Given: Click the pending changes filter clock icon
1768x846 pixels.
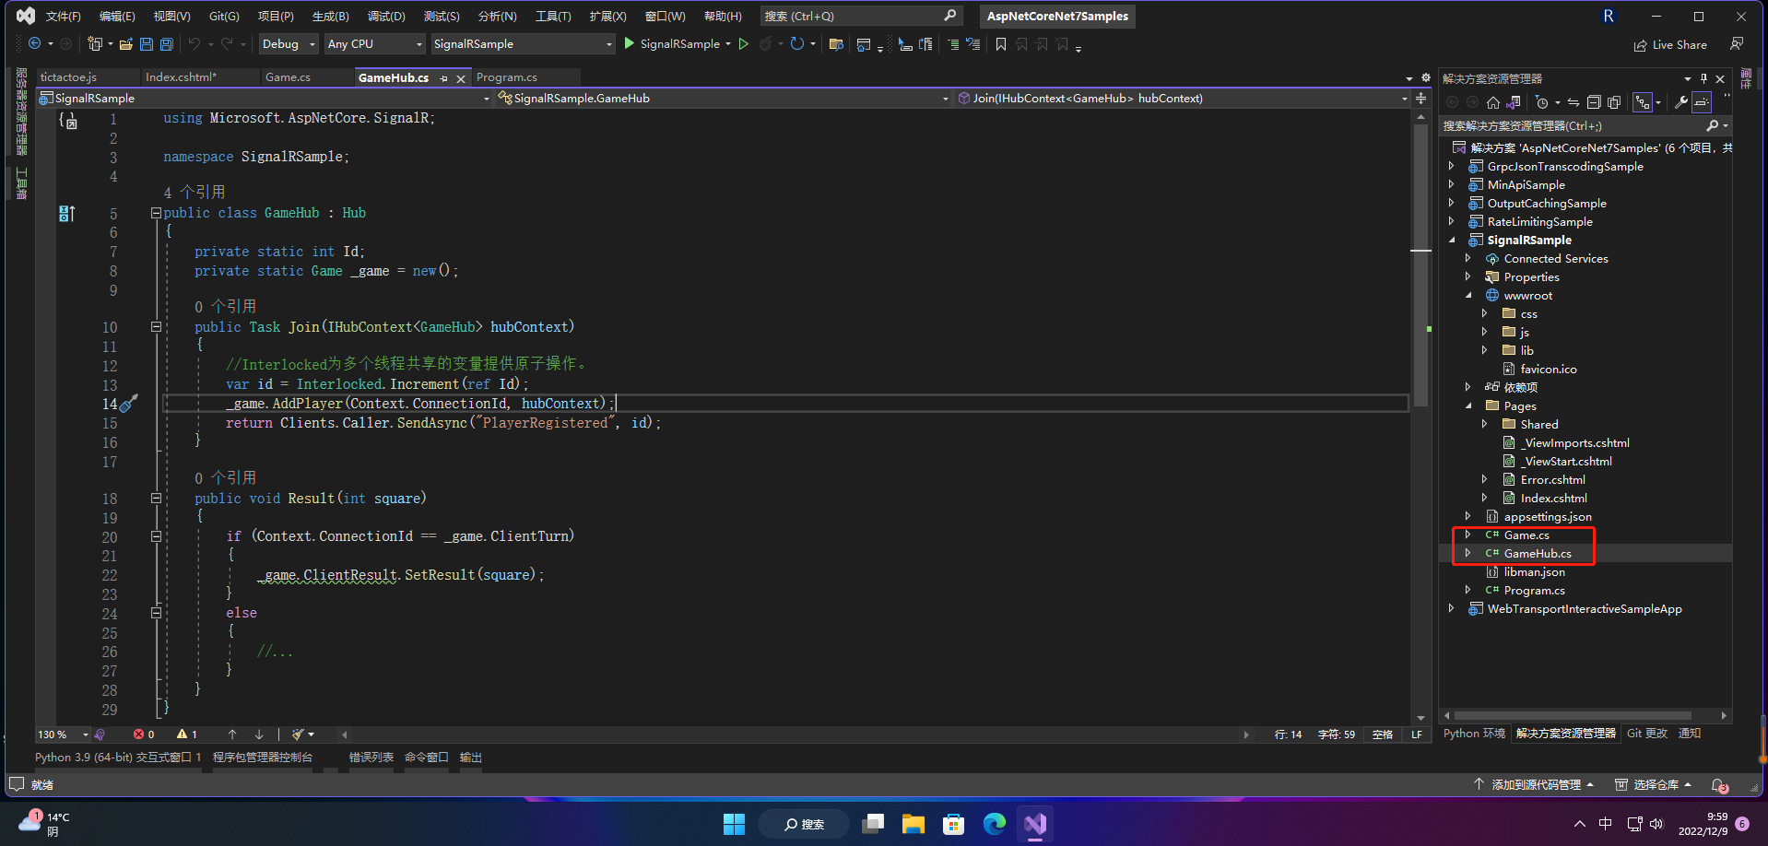Looking at the screenshot, I should [1542, 102].
